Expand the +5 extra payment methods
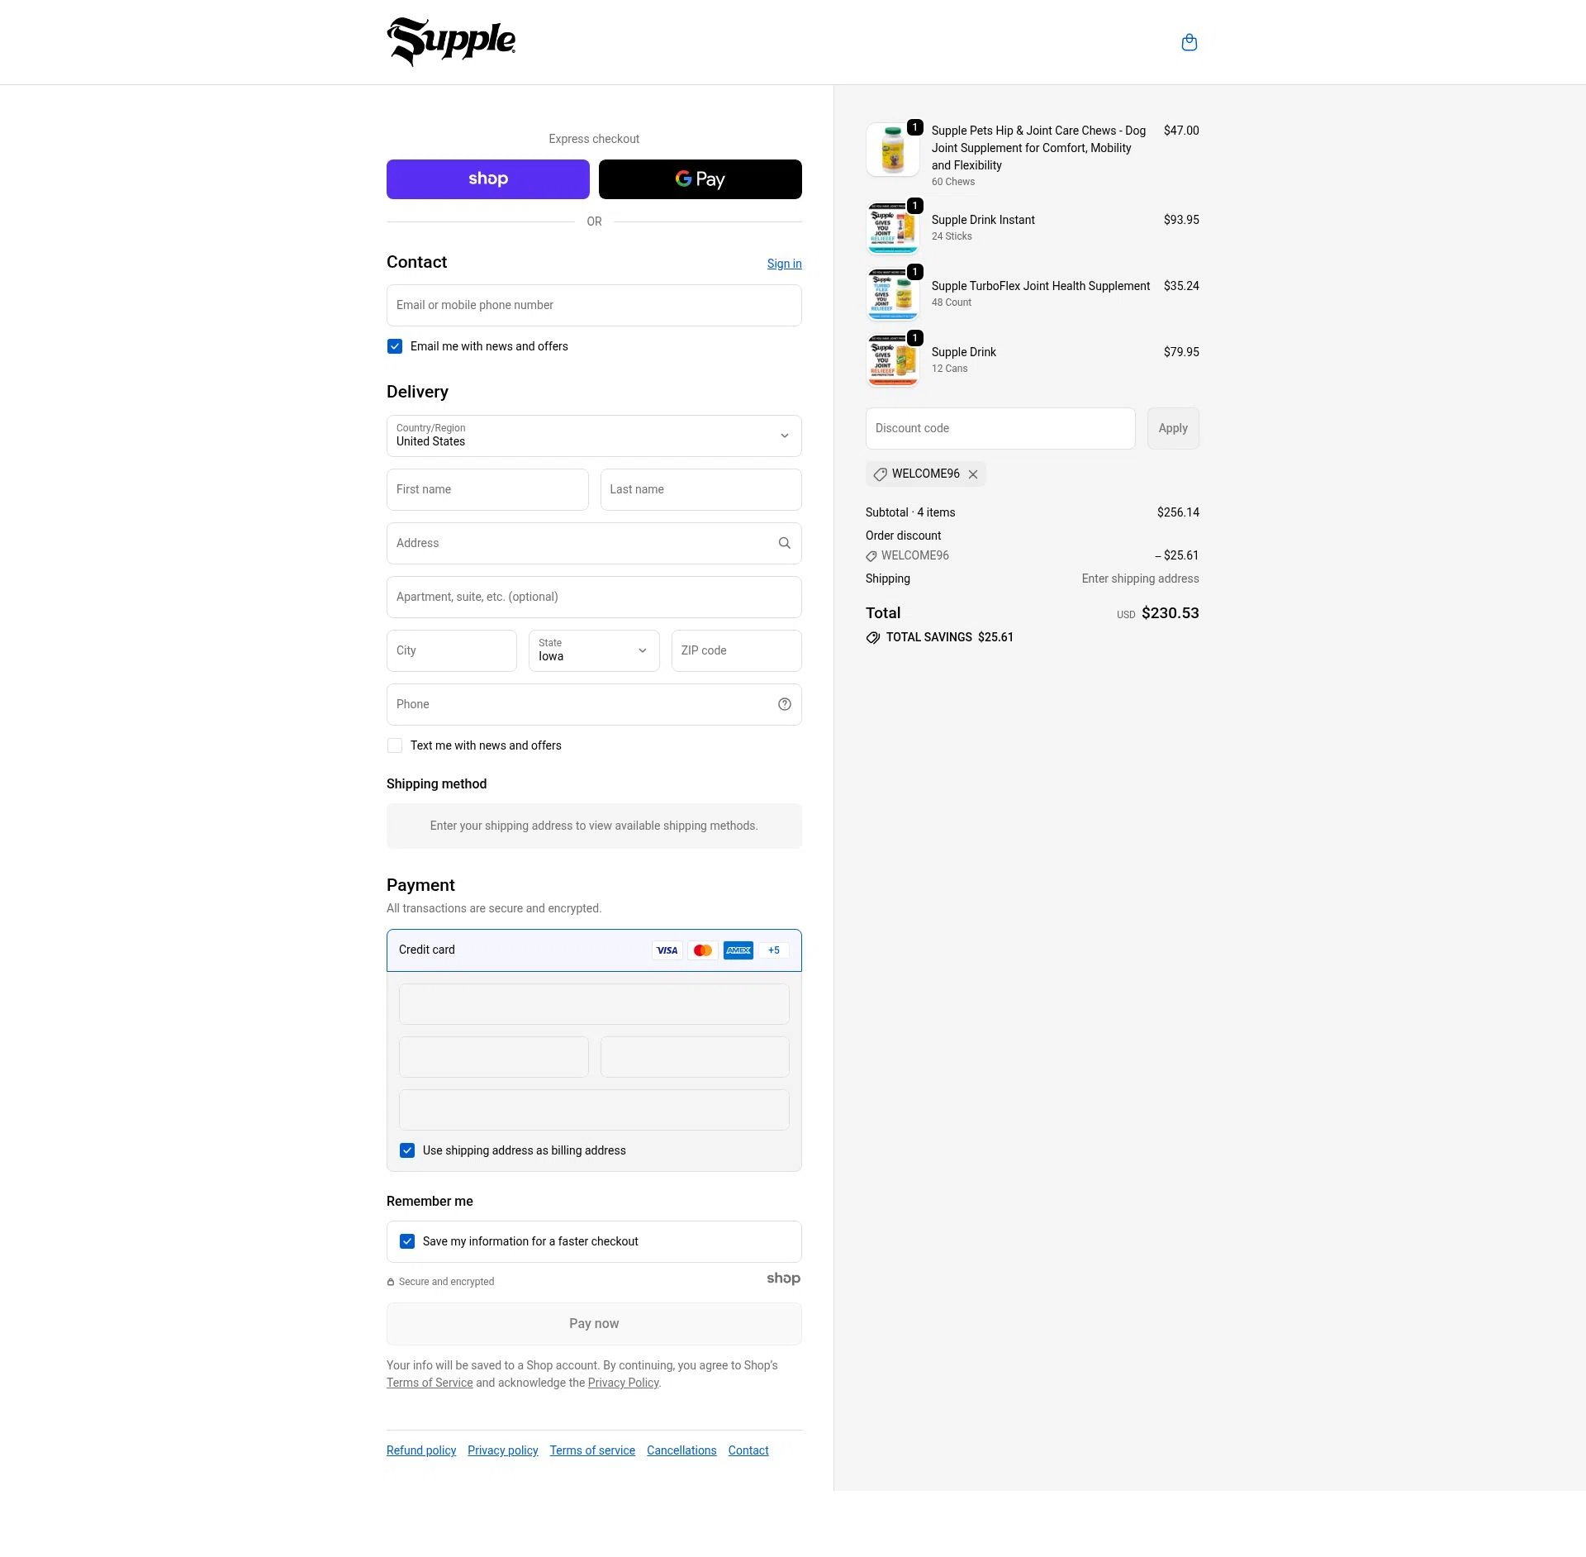This screenshot has height=1557, width=1586. click(773, 950)
